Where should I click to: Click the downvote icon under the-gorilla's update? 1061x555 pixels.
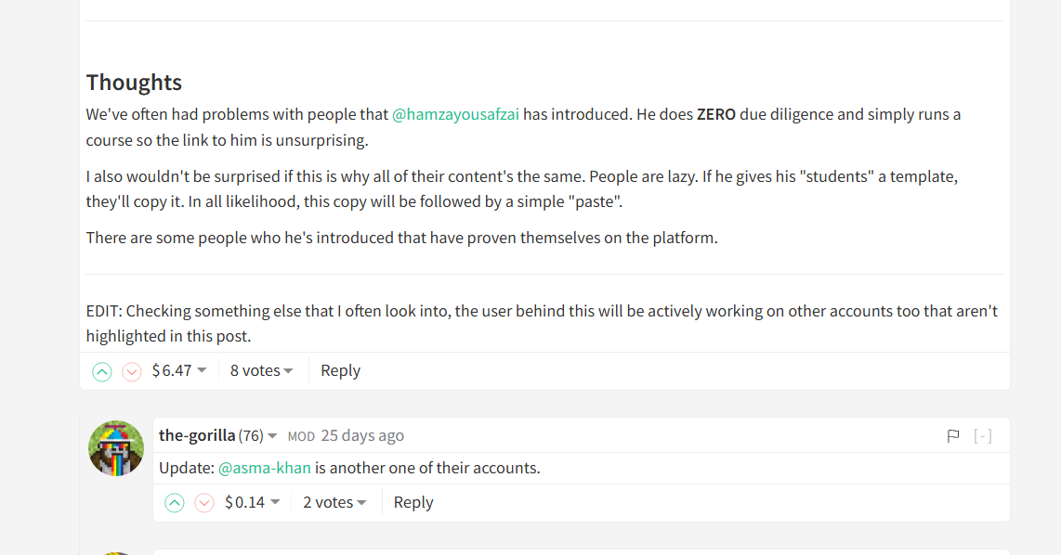pos(204,502)
